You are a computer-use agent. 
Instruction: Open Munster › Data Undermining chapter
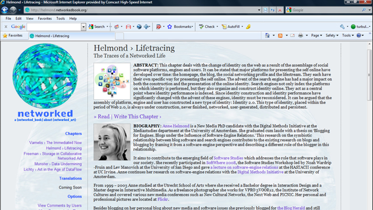coord(58,164)
